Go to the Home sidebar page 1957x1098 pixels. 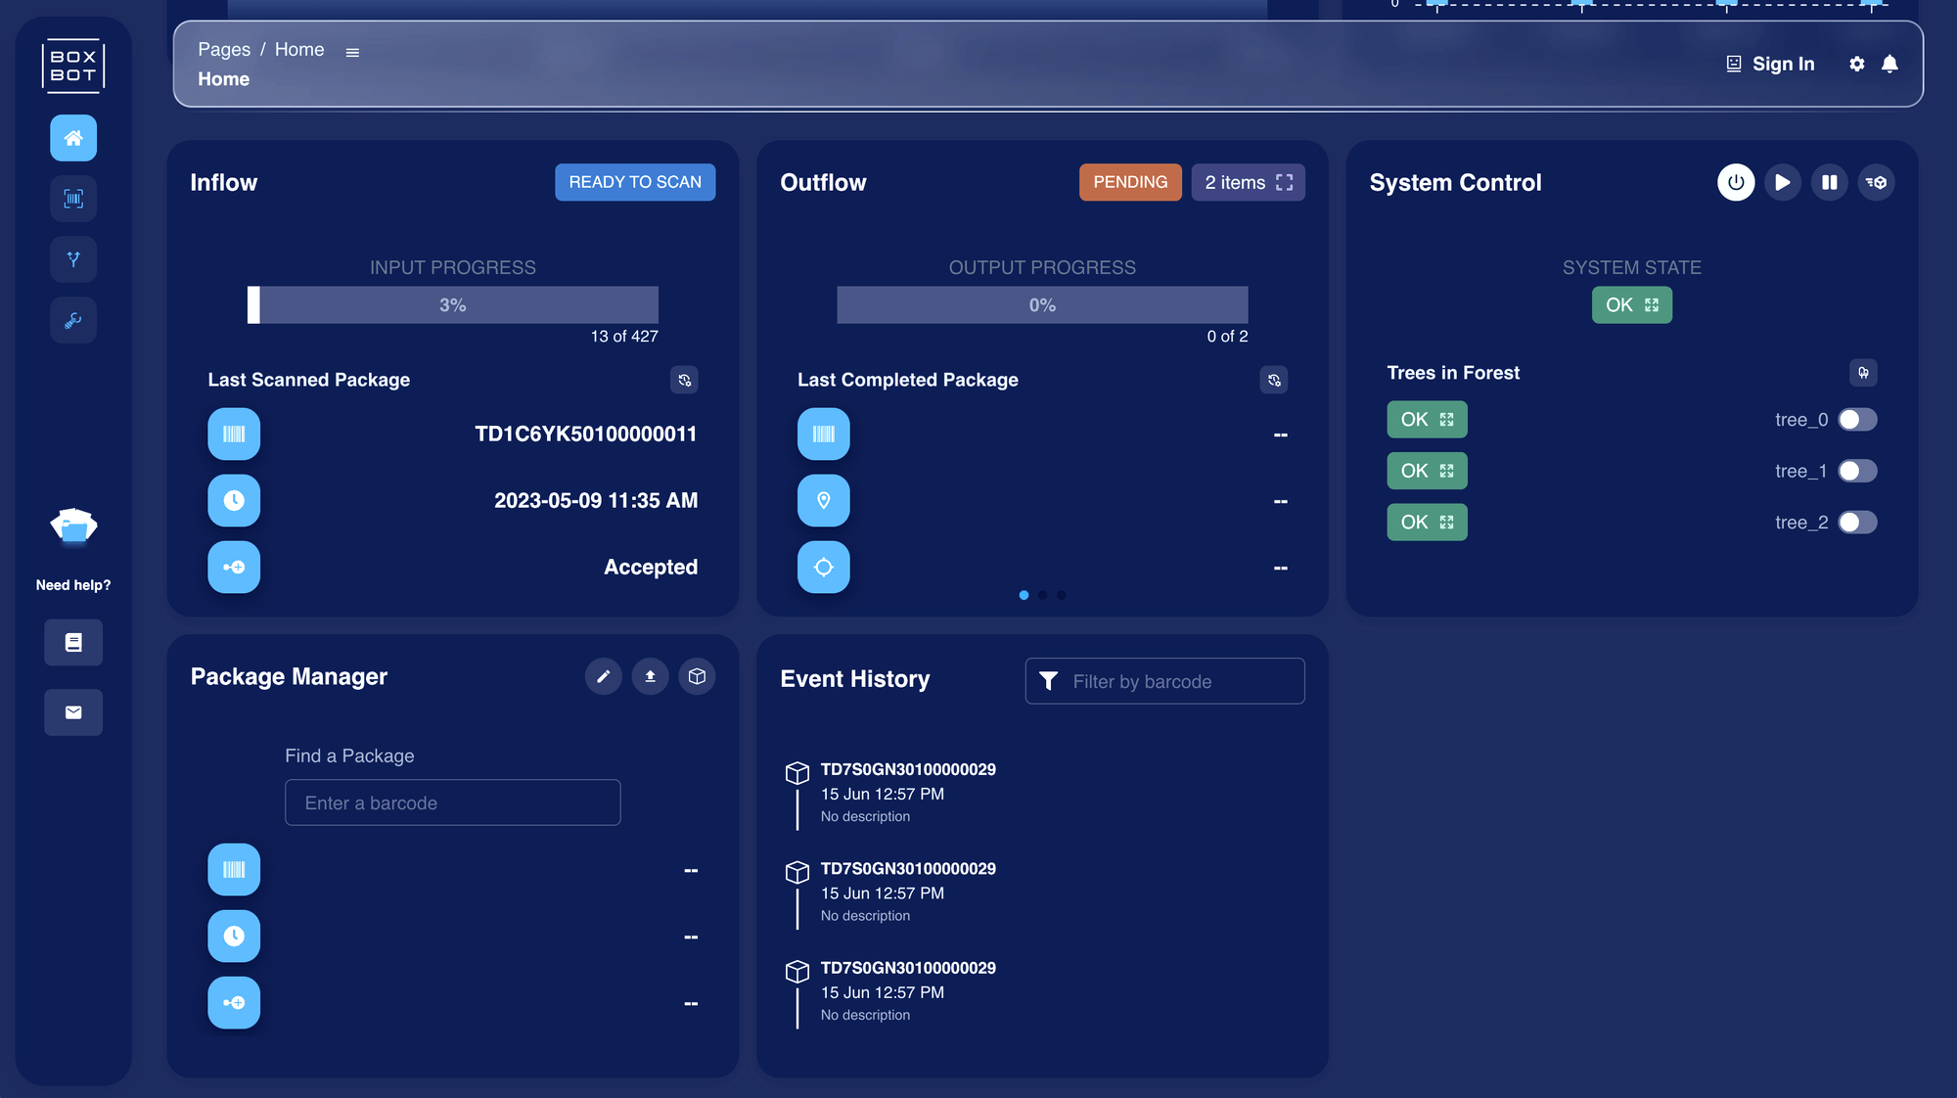(73, 138)
